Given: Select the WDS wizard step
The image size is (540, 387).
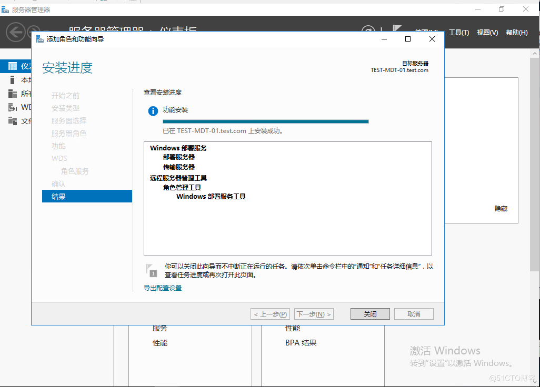Looking at the screenshot, I should [59, 158].
